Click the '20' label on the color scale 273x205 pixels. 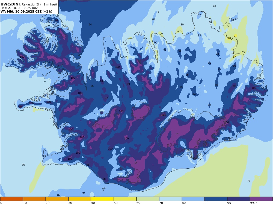(48, 203)
